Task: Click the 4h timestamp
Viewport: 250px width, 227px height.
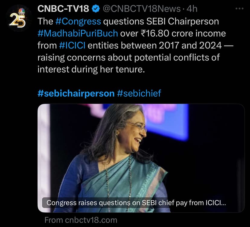Action: pos(192,9)
